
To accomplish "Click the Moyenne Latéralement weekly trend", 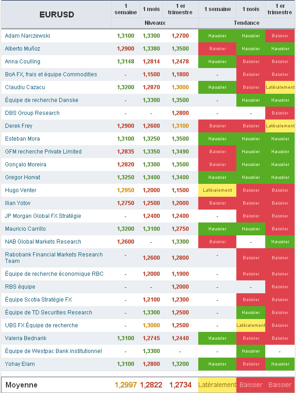I will pos(217,385).
